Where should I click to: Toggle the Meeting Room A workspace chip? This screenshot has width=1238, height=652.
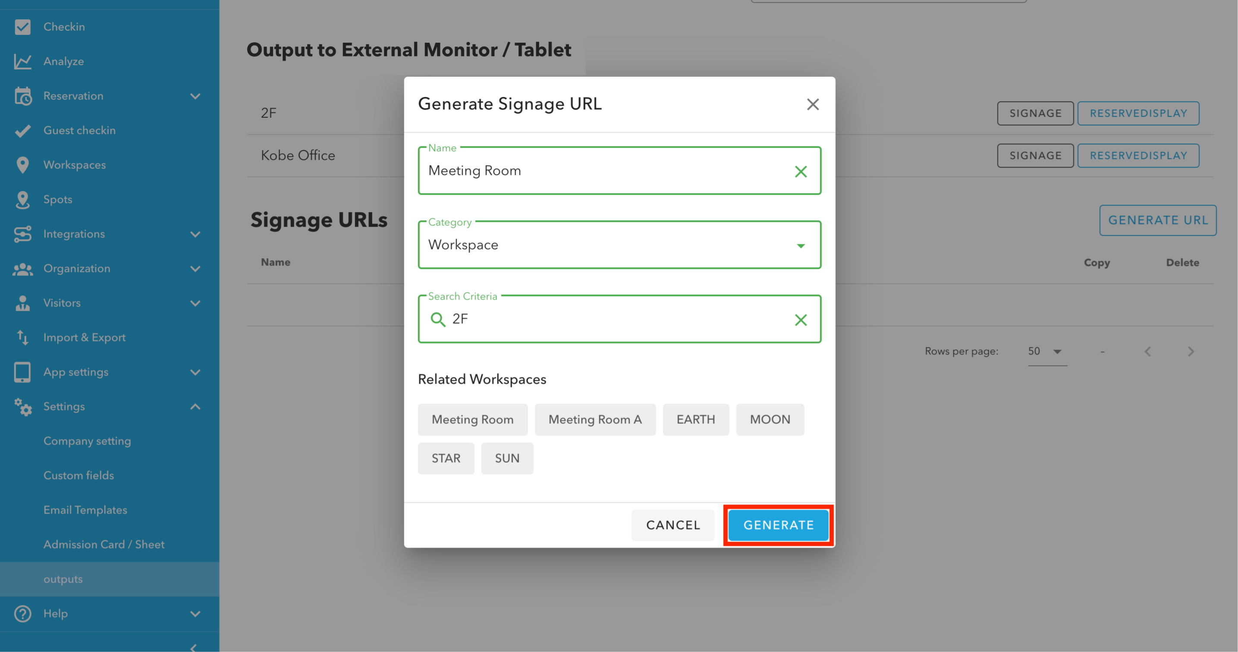coord(594,420)
